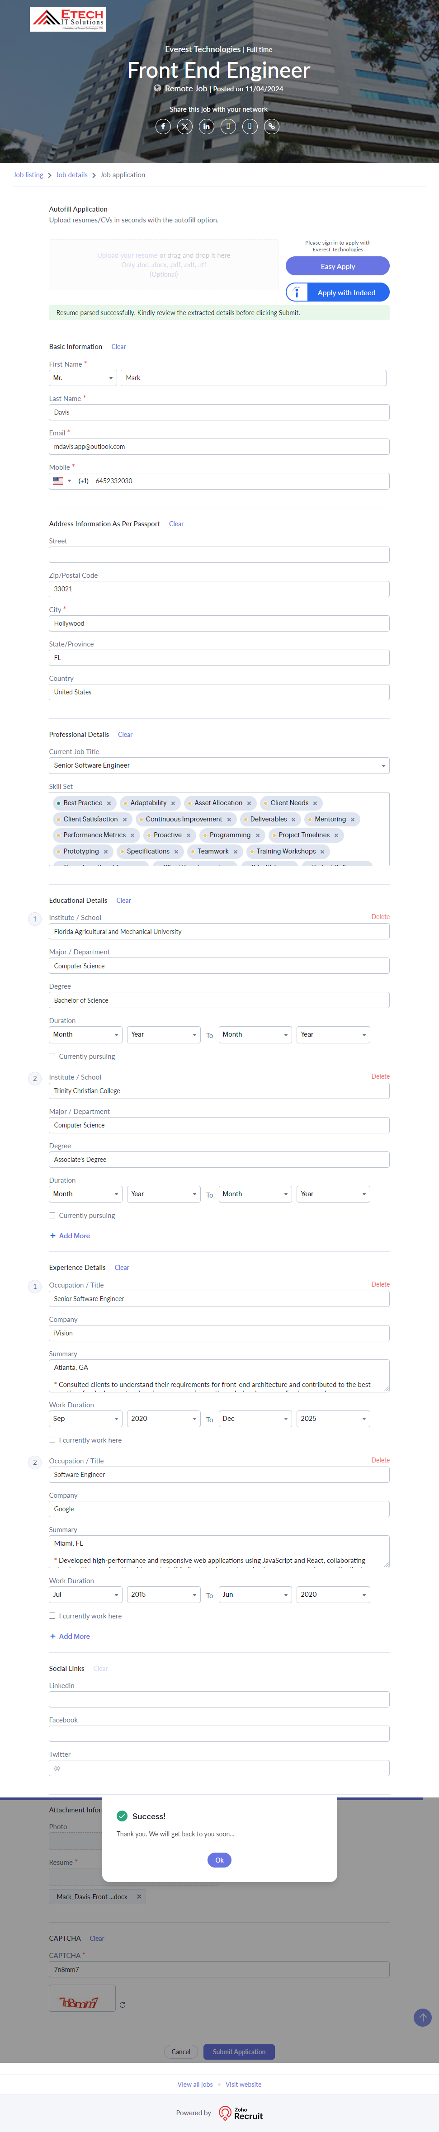Viewport: 439px width, 2132px height.
Task: Click into the Street address field
Action: (219, 555)
